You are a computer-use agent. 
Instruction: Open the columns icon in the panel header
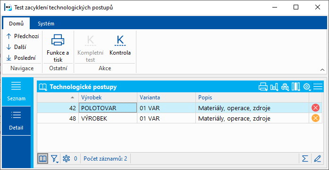point(295,87)
